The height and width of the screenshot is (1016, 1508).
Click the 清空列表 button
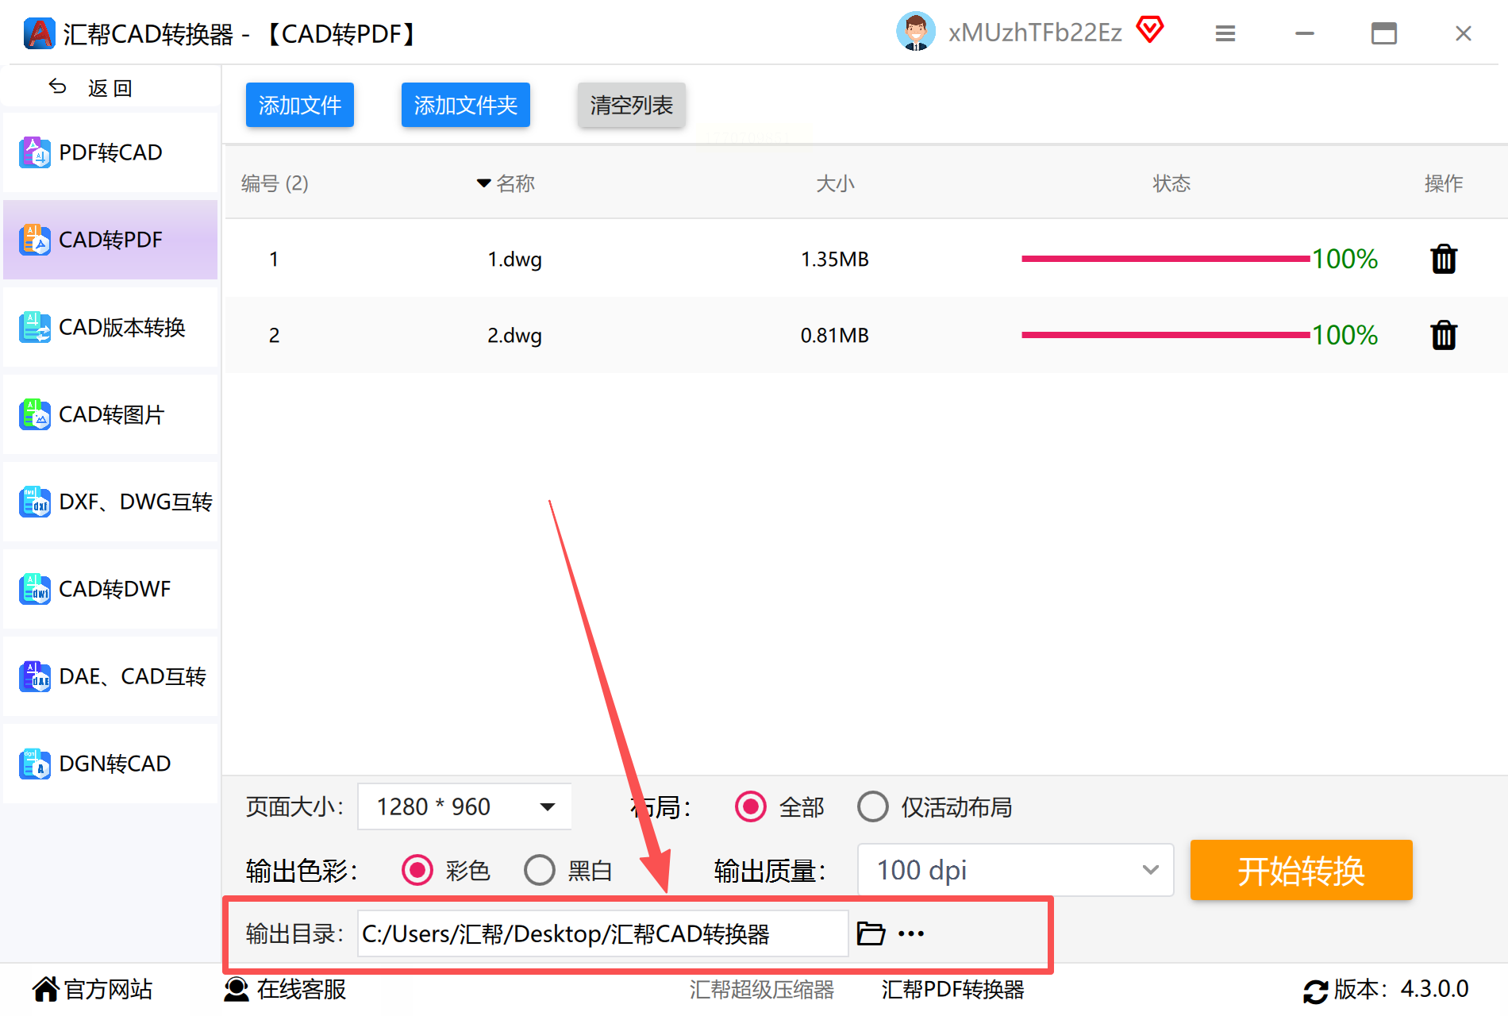(632, 105)
